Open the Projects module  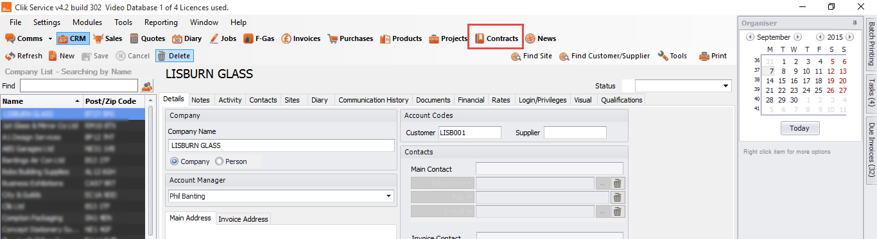448,38
